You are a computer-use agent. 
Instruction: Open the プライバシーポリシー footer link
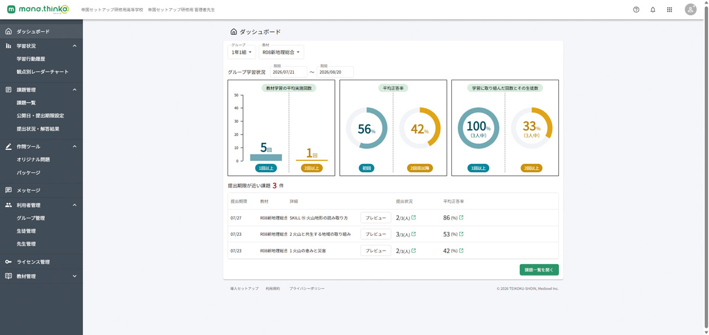click(307, 288)
